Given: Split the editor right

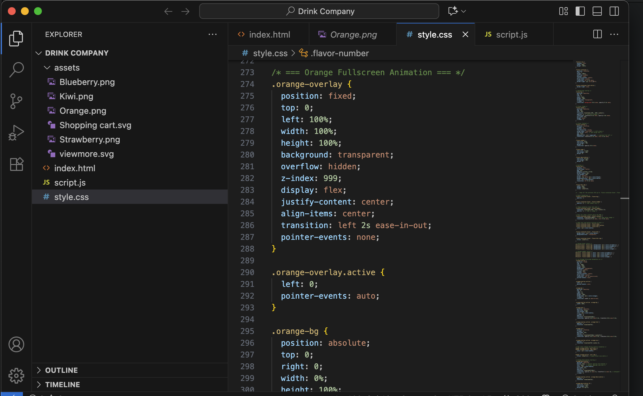Looking at the screenshot, I should tap(597, 34).
